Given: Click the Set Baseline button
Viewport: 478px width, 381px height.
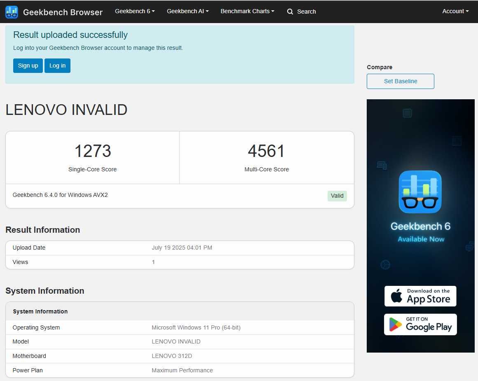Looking at the screenshot, I should pos(400,82).
